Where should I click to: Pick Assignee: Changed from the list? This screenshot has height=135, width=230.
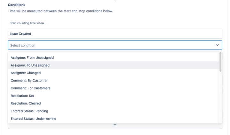26,73
